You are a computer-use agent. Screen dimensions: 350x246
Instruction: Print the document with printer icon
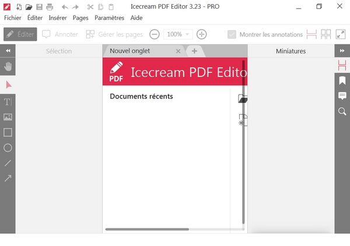click(x=50, y=7)
